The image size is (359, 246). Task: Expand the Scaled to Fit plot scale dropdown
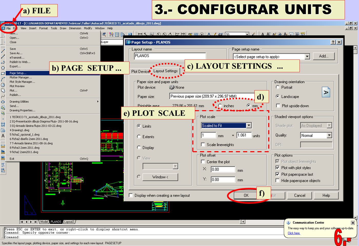click(249, 126)
